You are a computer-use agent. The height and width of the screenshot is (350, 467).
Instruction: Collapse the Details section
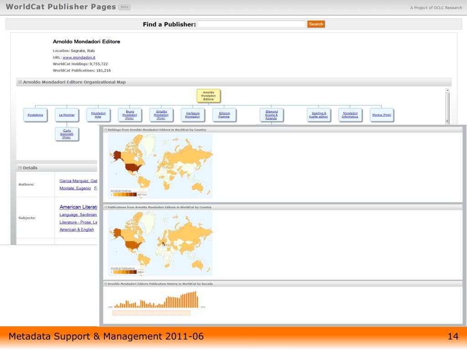click(20, 168)
